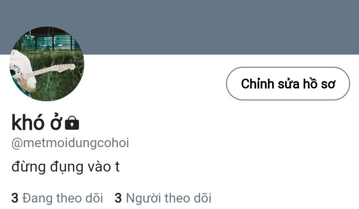Tap the person in white shirt in the avatar
The width and height of the screenshot is (359, 209).
pos(22,72)
